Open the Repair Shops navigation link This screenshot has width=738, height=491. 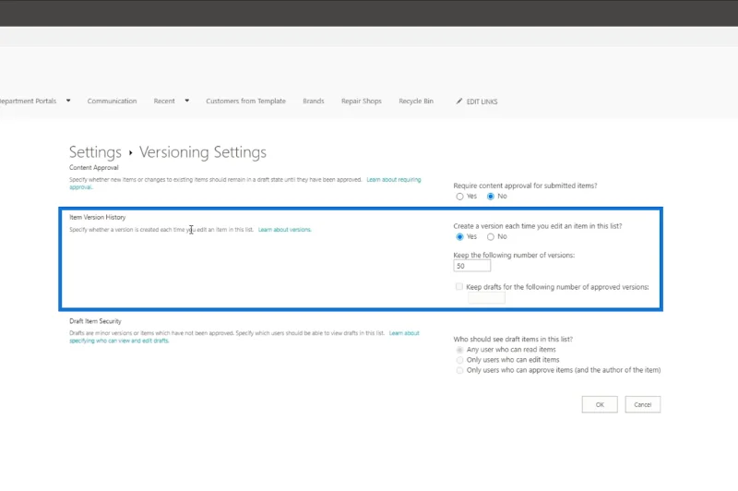point(362,101)
